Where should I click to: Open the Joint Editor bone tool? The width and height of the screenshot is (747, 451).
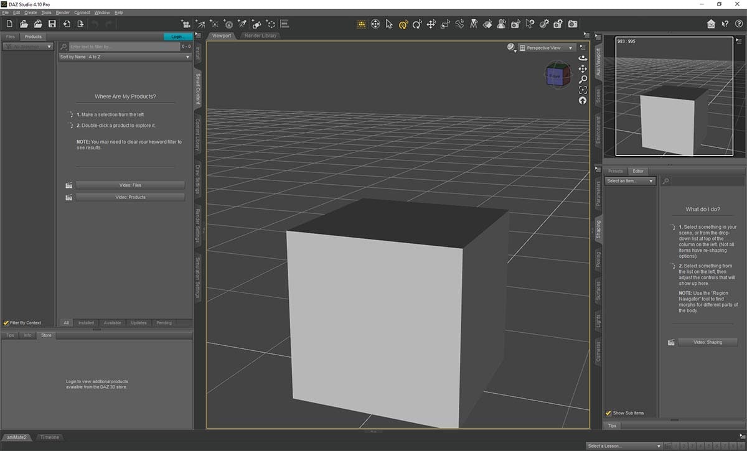click(460, 24)
